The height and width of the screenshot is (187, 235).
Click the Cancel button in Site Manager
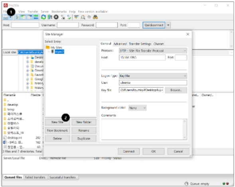[x=178, y=151]
